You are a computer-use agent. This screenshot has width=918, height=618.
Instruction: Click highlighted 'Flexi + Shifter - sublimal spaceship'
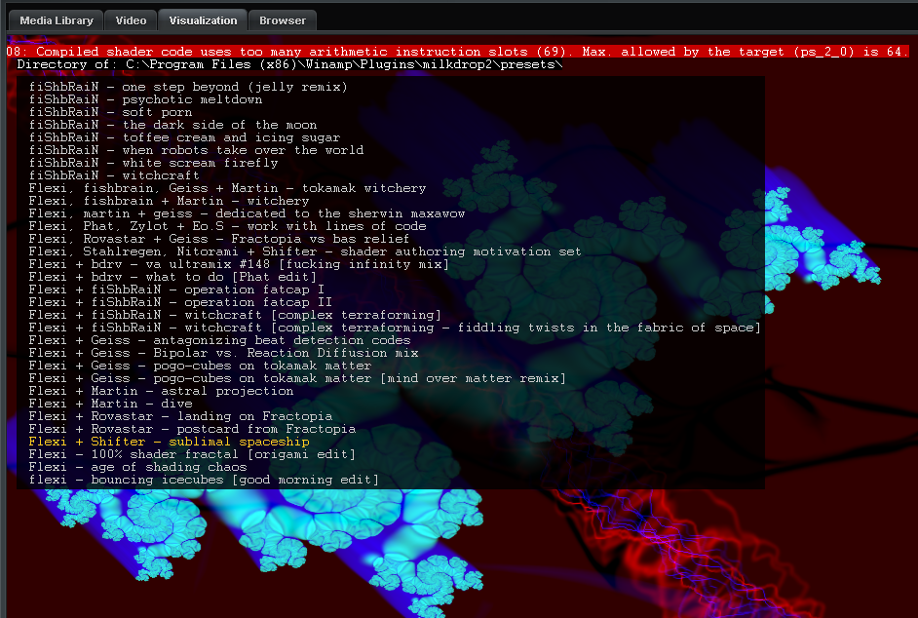169,443
